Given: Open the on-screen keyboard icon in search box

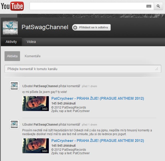Looking at the screenshot, I should click(149, 6).
